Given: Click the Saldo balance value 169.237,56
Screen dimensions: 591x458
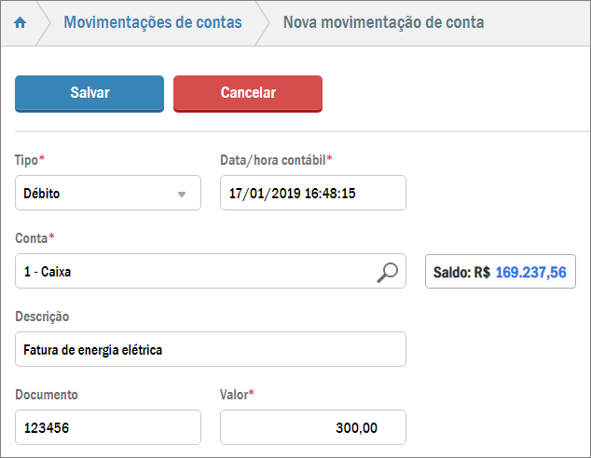Looking at the screenshot, I should click(x=530, y=273).
